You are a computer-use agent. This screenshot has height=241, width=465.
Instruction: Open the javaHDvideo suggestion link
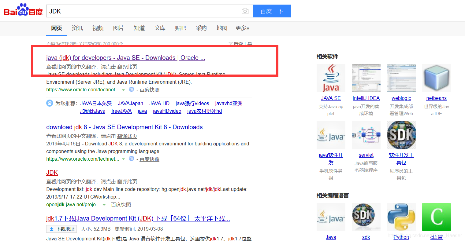tap(167, 111)
